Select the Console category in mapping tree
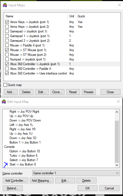This screenshot has height=196, width=123. [10, 147]
